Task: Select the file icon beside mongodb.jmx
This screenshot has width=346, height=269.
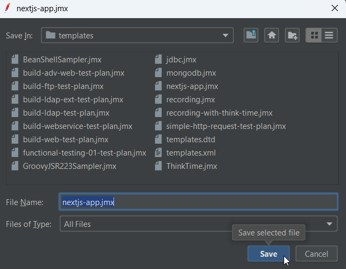Action: pos(158,73)
